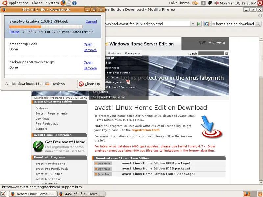This screenshot has width=263, height=197.
Task: Click the blue arrow target download image
Action: click(212, 127)
